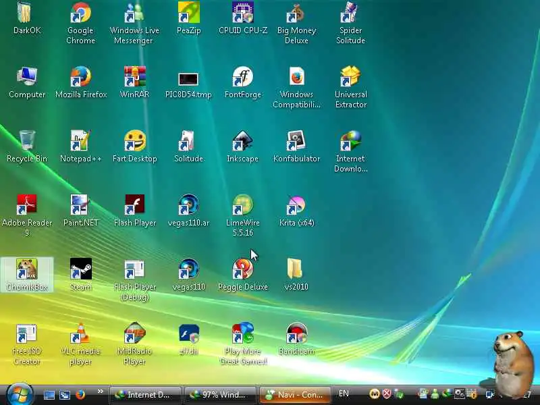The height and width of the screenshot is (405, 540).
Task: Open Spider Solitude shortcut
Action: [x=350, y=13]
